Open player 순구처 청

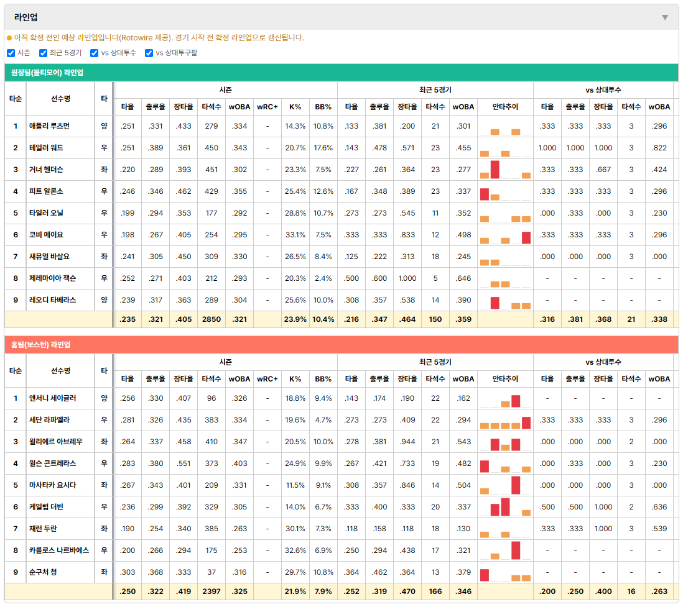coord(43,572)
